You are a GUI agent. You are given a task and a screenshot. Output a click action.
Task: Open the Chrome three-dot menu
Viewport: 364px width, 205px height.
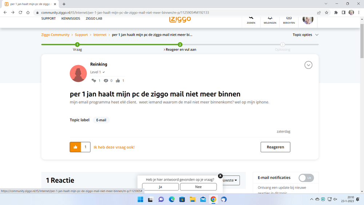tap(359, 12)
